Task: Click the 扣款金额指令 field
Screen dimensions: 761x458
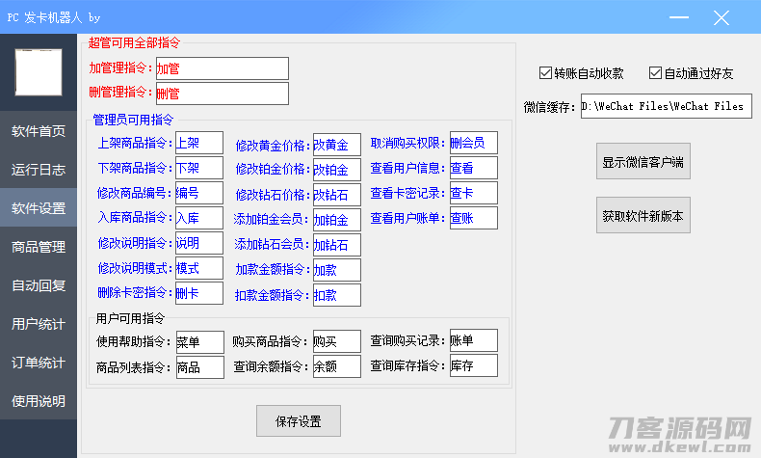Action: coord(337,295)
